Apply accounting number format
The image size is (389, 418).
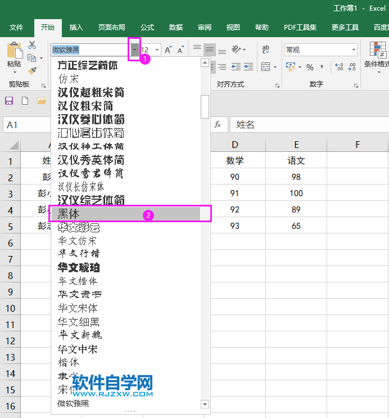point(291,66)
